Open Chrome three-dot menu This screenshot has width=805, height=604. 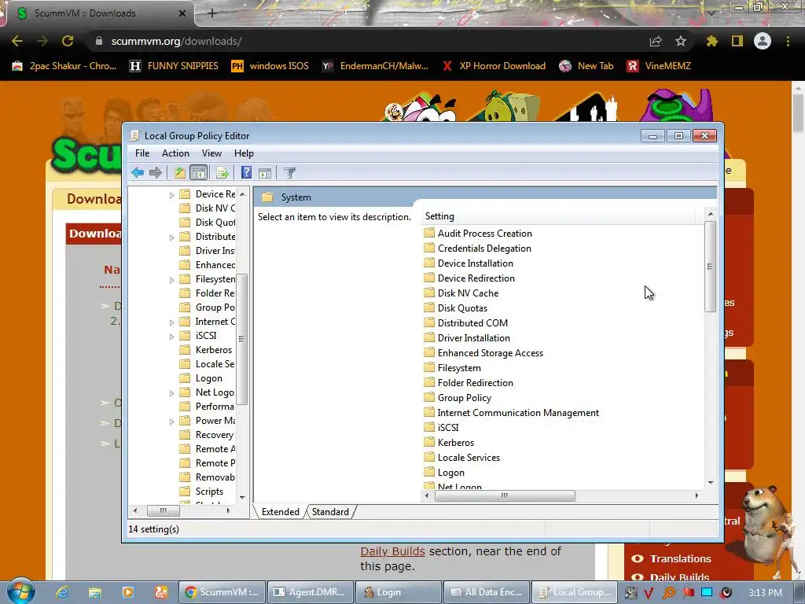(x=788, y=41)
